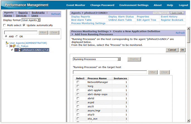Click the process filter text field
Screen dimensions: 191x124
click(x=110, y=72)
